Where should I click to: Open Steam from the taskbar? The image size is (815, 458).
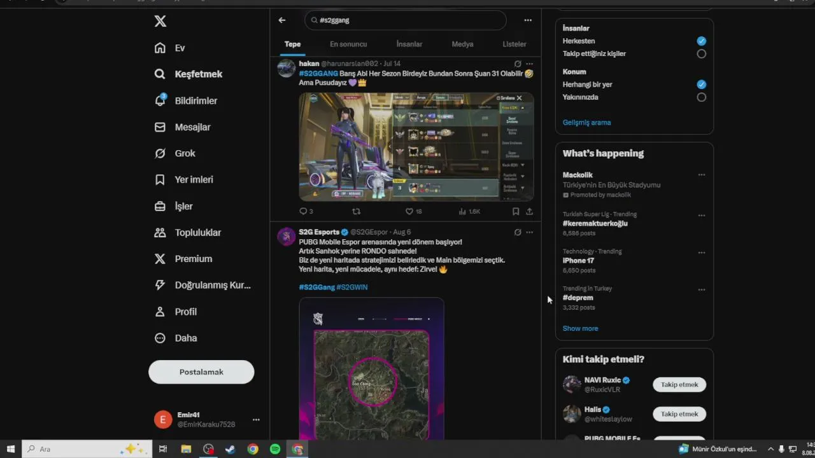230,449
